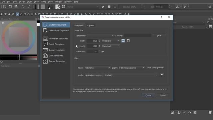Open the Filter menu
The width and height of the screenshot is (213, 120).
coord(44,2)
